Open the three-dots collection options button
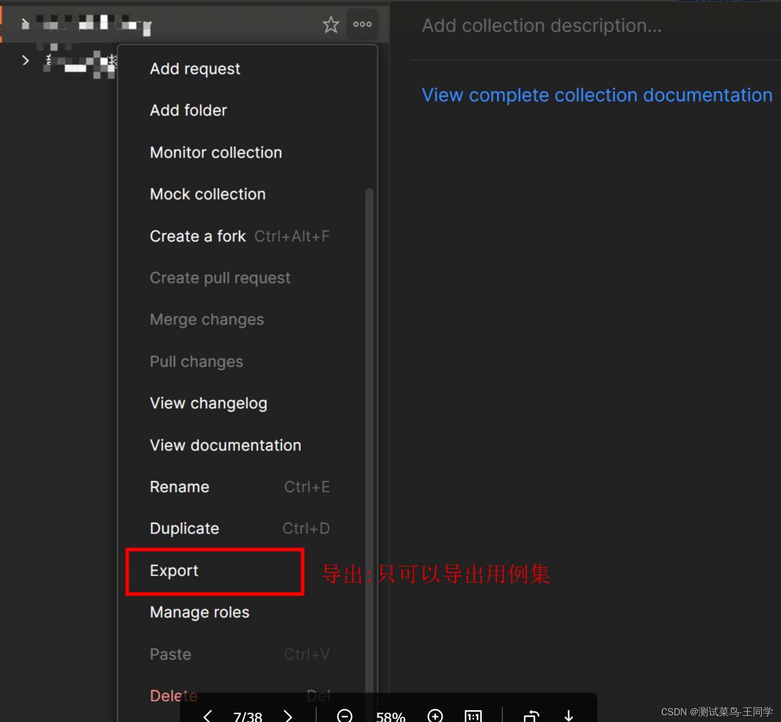 tap(362, 24)
